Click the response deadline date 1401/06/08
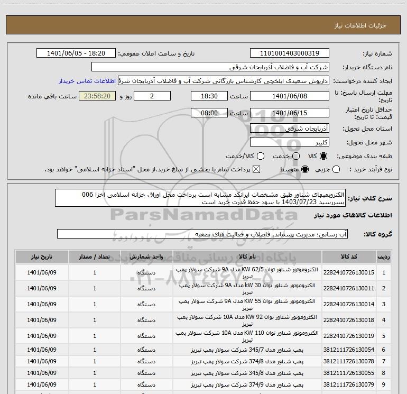The image size is (407, 394). [x=290, y=96]
